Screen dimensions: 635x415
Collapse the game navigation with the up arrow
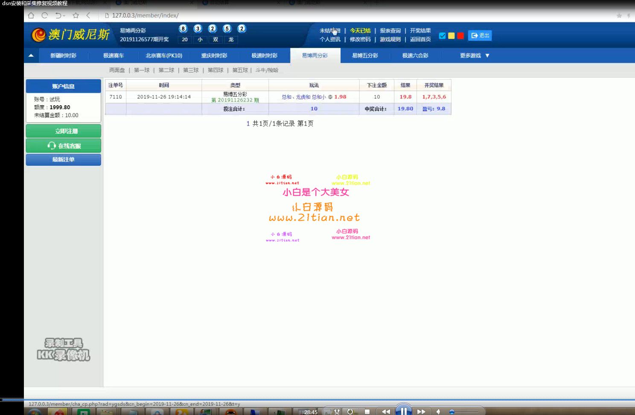[31, 55]
